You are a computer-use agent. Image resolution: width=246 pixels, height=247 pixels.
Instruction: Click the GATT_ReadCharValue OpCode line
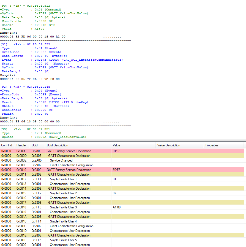click(x=43, y=137)
